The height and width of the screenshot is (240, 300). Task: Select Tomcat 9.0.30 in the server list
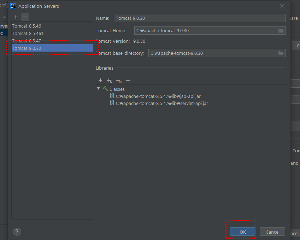(52, 48)
